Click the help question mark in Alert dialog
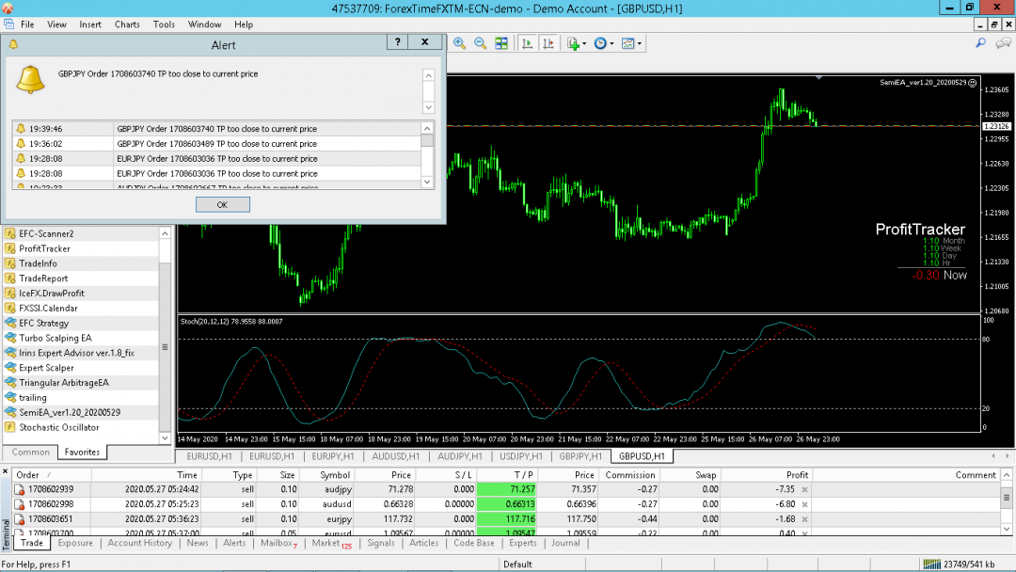 [399, 42]
